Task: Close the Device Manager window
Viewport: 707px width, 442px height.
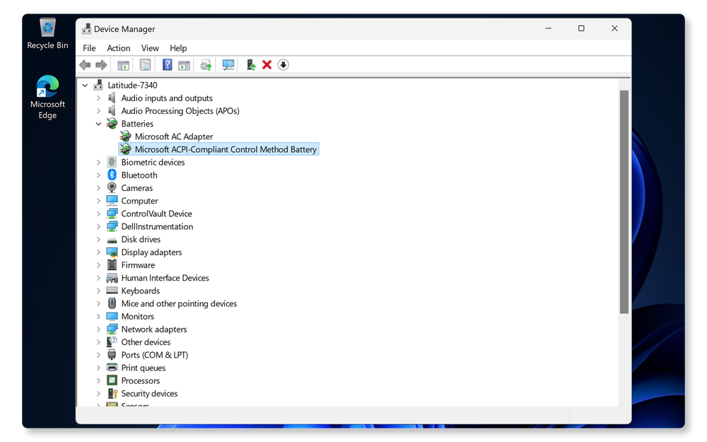Action: click(614, 28)
